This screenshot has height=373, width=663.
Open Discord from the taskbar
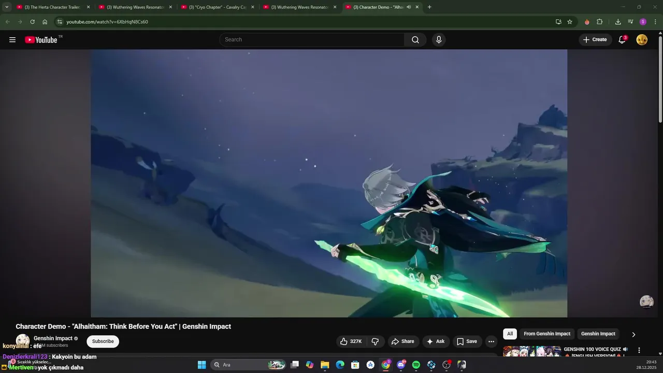click(401, 365)
